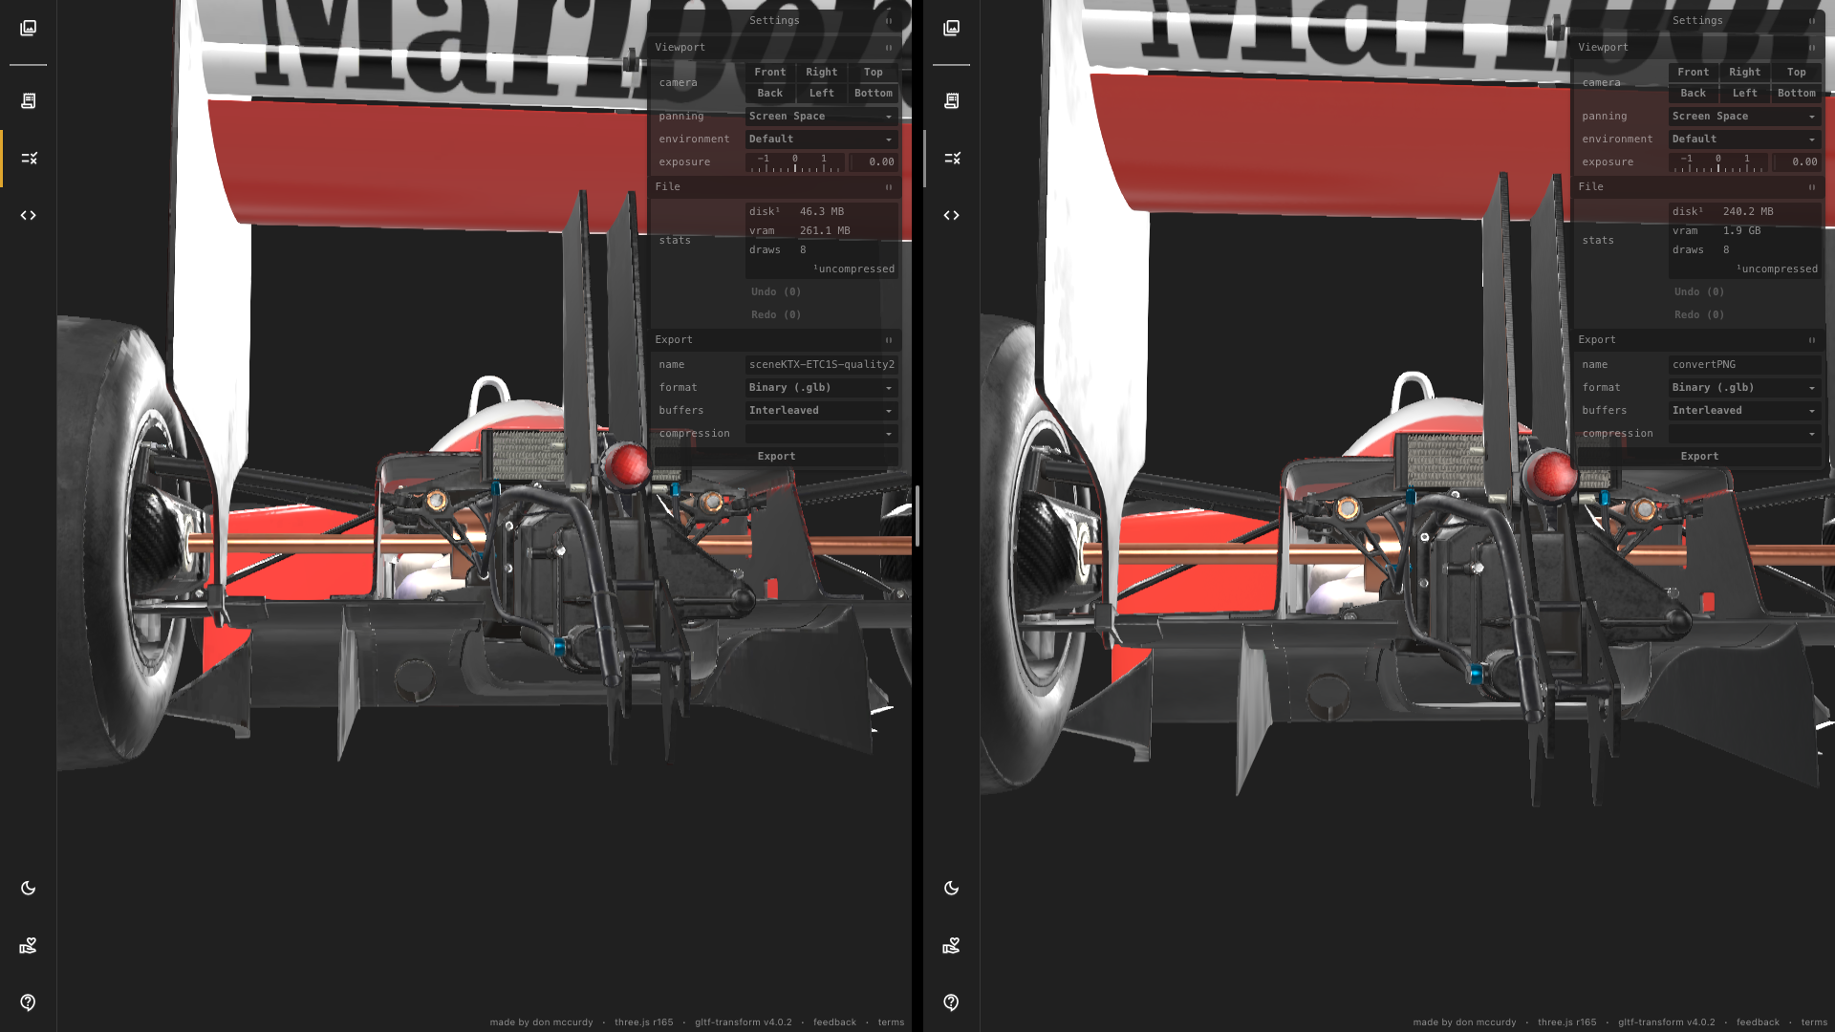Viewport: 1835px width, 1032px height.
Task: Open the code brackets icon in left sidebar
Action: (x=28, y=215)
